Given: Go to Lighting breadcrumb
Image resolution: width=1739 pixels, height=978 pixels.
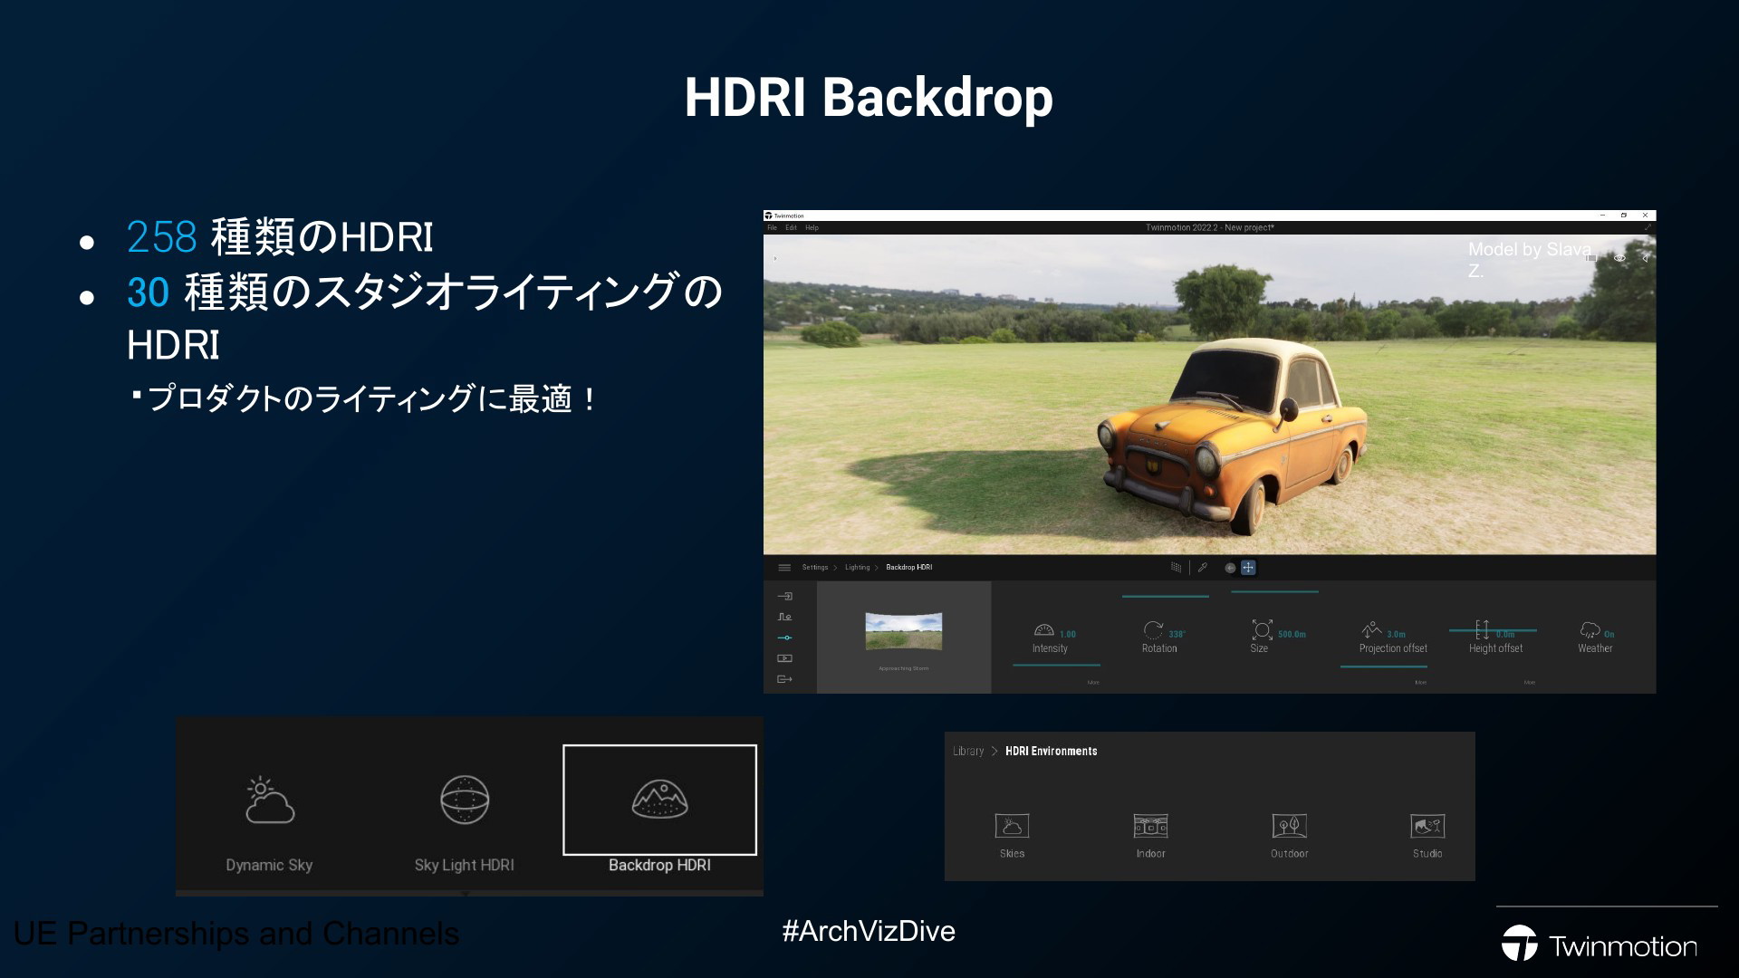Looking at the screenshot, I should coord(857,568).
